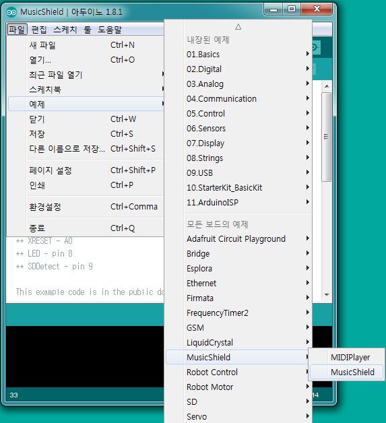This screenshot has width=386, height=423.
Task: Expand 04.Communication examples
Action: [x=239, y=99]
